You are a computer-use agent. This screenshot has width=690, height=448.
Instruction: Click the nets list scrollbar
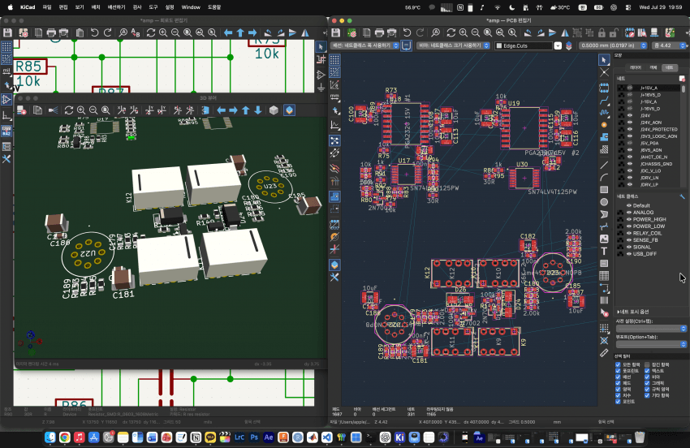[684, 89]
